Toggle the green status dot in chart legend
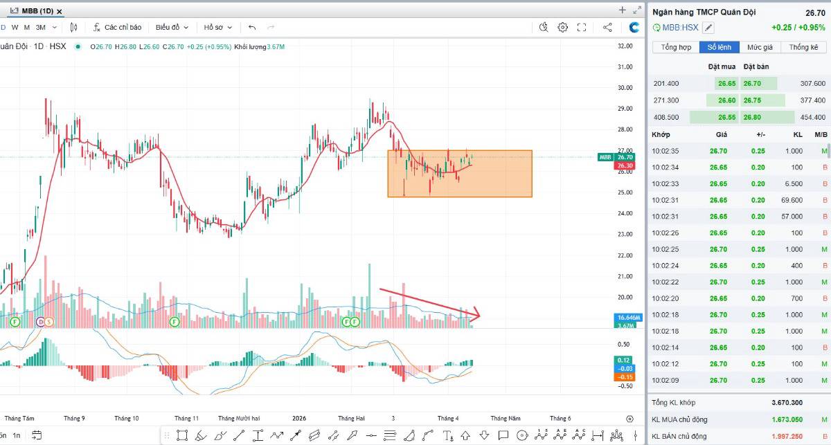This screenshot has height=445, width=831. pos(77,46)
